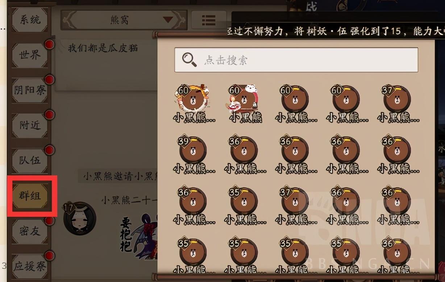Switch to the 队伍 channel tab
445x282 pixels.
point(30,161)
